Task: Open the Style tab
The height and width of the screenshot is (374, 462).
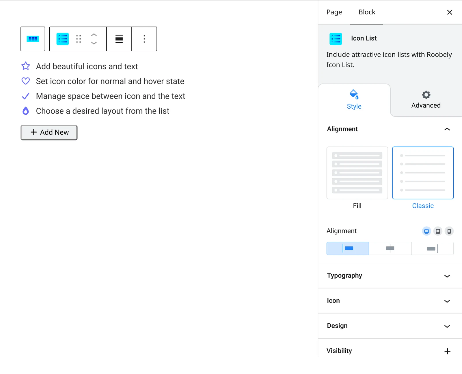Action: (x=354, y=100)
